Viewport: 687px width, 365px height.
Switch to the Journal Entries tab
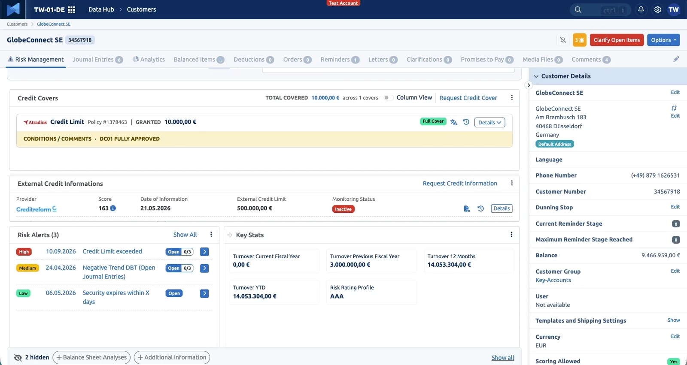coord(97,60)
